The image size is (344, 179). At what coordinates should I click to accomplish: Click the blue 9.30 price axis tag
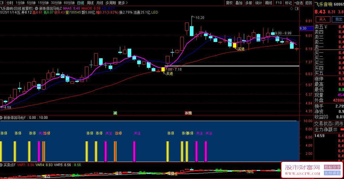pos(306,28)
